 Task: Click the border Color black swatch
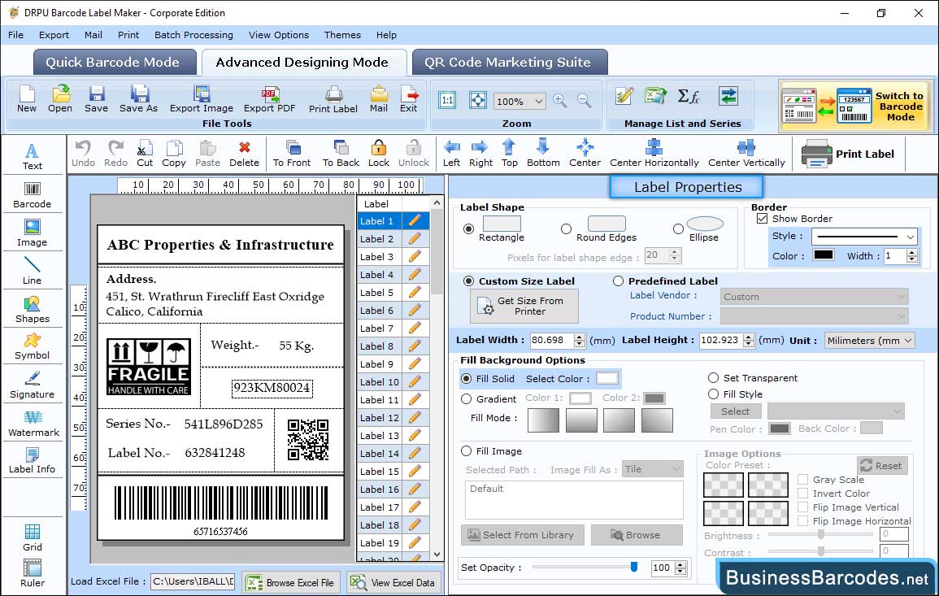pyautogui.click(x=823, y=255)
